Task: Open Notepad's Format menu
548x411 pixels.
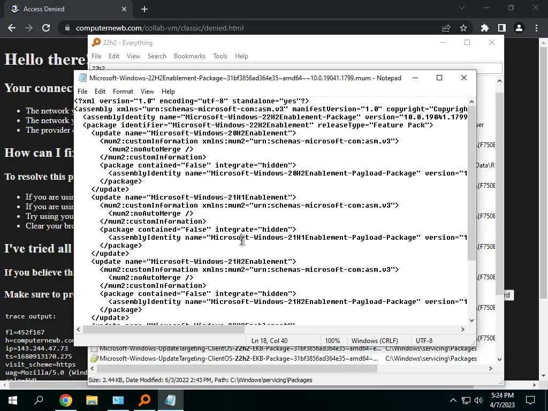Action: click(123, 91)
